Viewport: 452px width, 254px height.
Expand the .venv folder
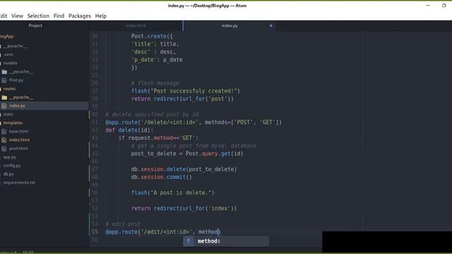tap(8, 54)
